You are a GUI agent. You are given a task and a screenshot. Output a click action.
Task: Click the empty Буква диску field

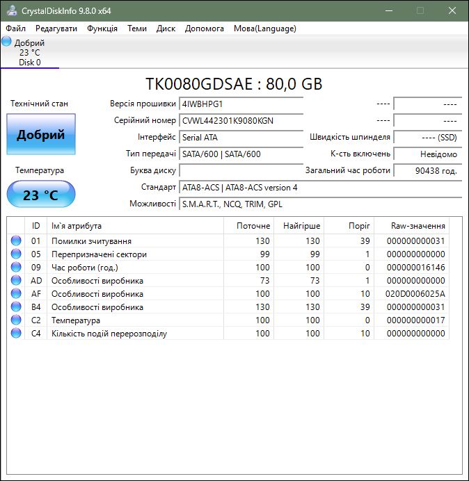pos(241,170)
